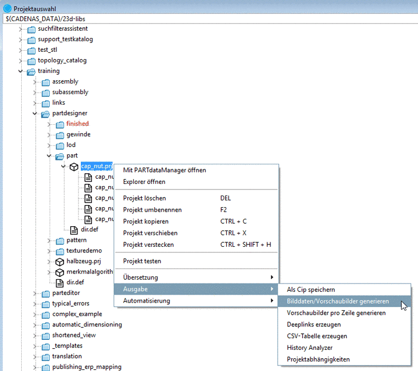The width and height of the screenshot is (418, 371).
Task: Expand the finished folder node
Action: coord(49,124)
